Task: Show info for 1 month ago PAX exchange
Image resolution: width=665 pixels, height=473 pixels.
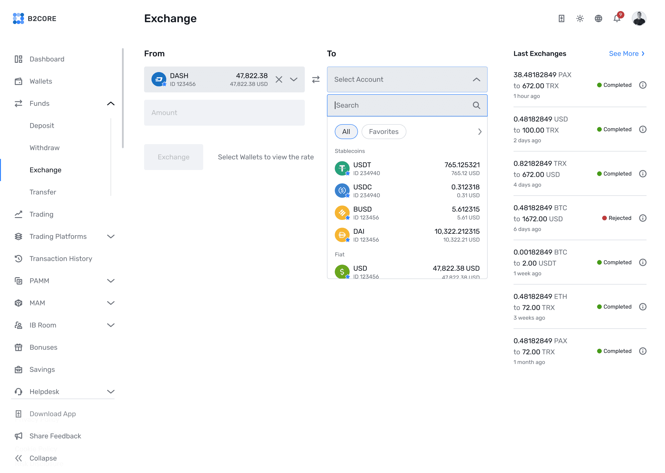Action: click(643, 351)
